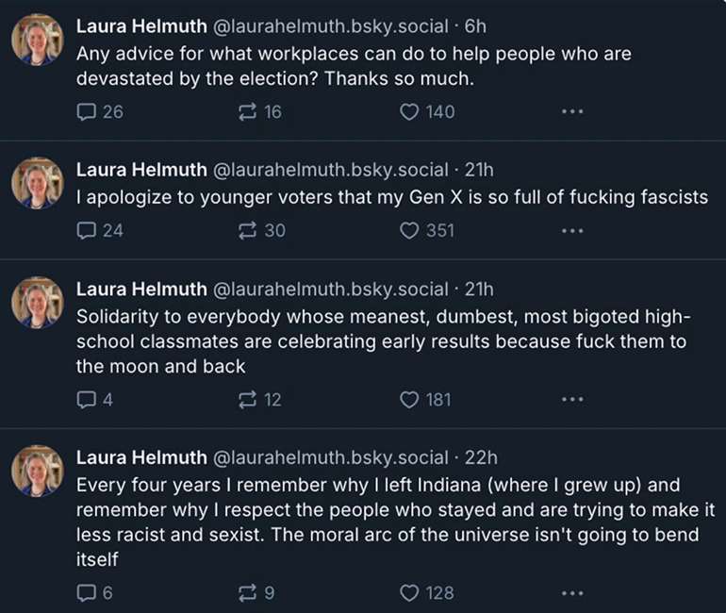
Task: Reply to the Solidarity classmates post
Action: pos(87,399)
